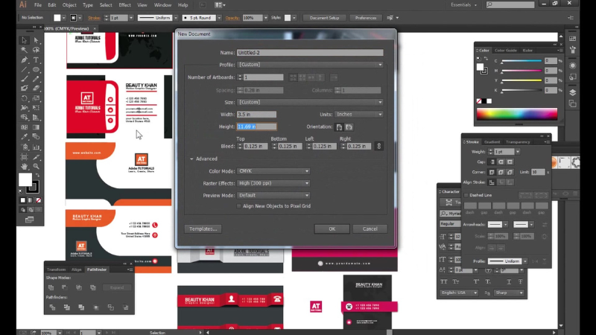Click the OK button
The height and width of the screenshot is (335, 596).
[x=332, y=229]
